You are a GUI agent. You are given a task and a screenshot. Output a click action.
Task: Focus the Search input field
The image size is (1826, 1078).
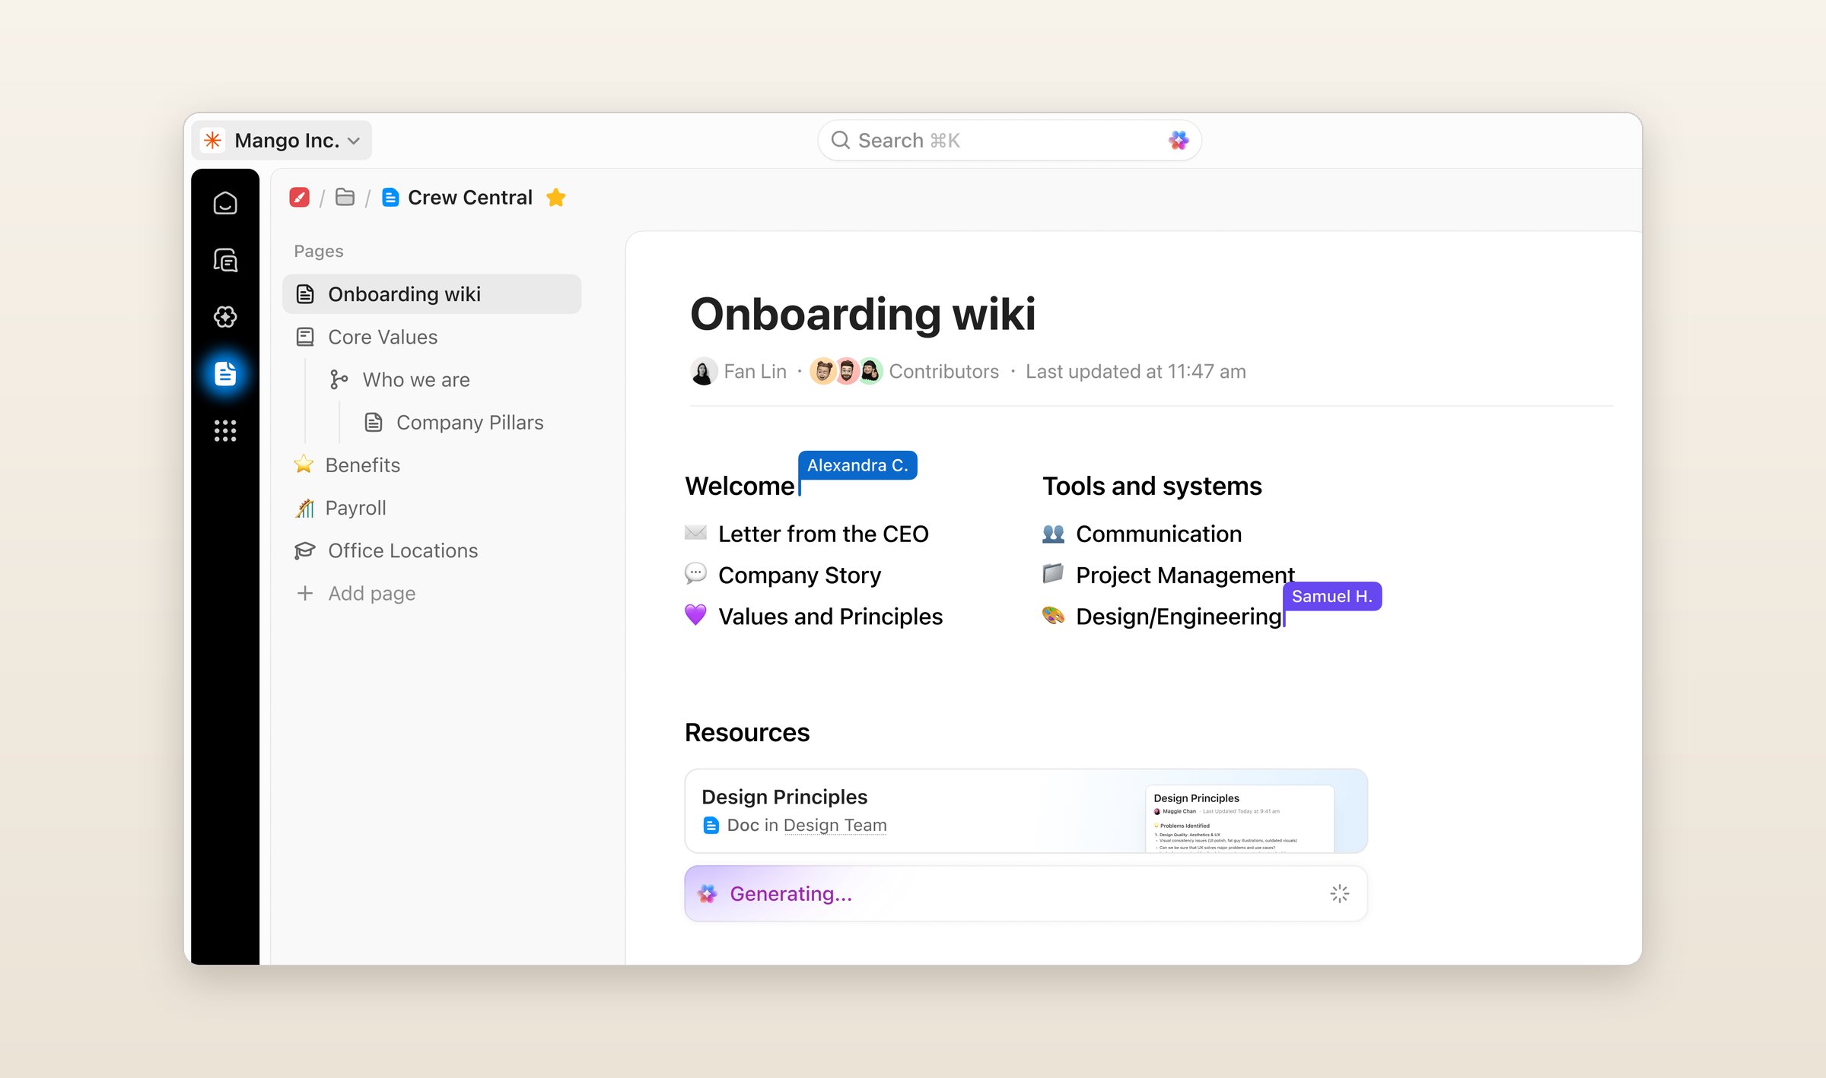click(1010, 141)
